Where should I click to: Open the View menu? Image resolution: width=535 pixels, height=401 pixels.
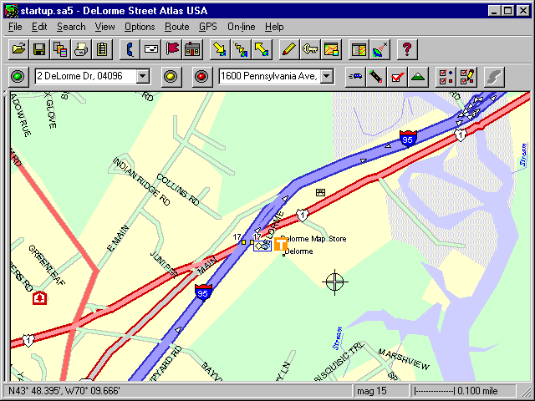point(104,27)
